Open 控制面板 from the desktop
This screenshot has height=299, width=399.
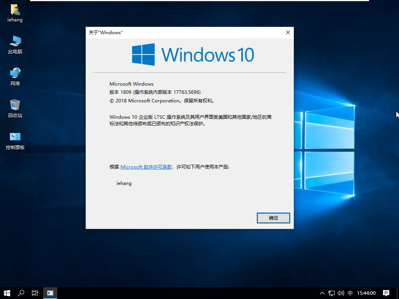[x=14, y=139]
